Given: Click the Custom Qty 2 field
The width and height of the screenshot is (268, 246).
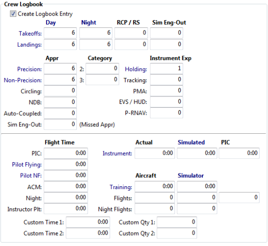Looking at the screenshot, I should pos(177,233).
